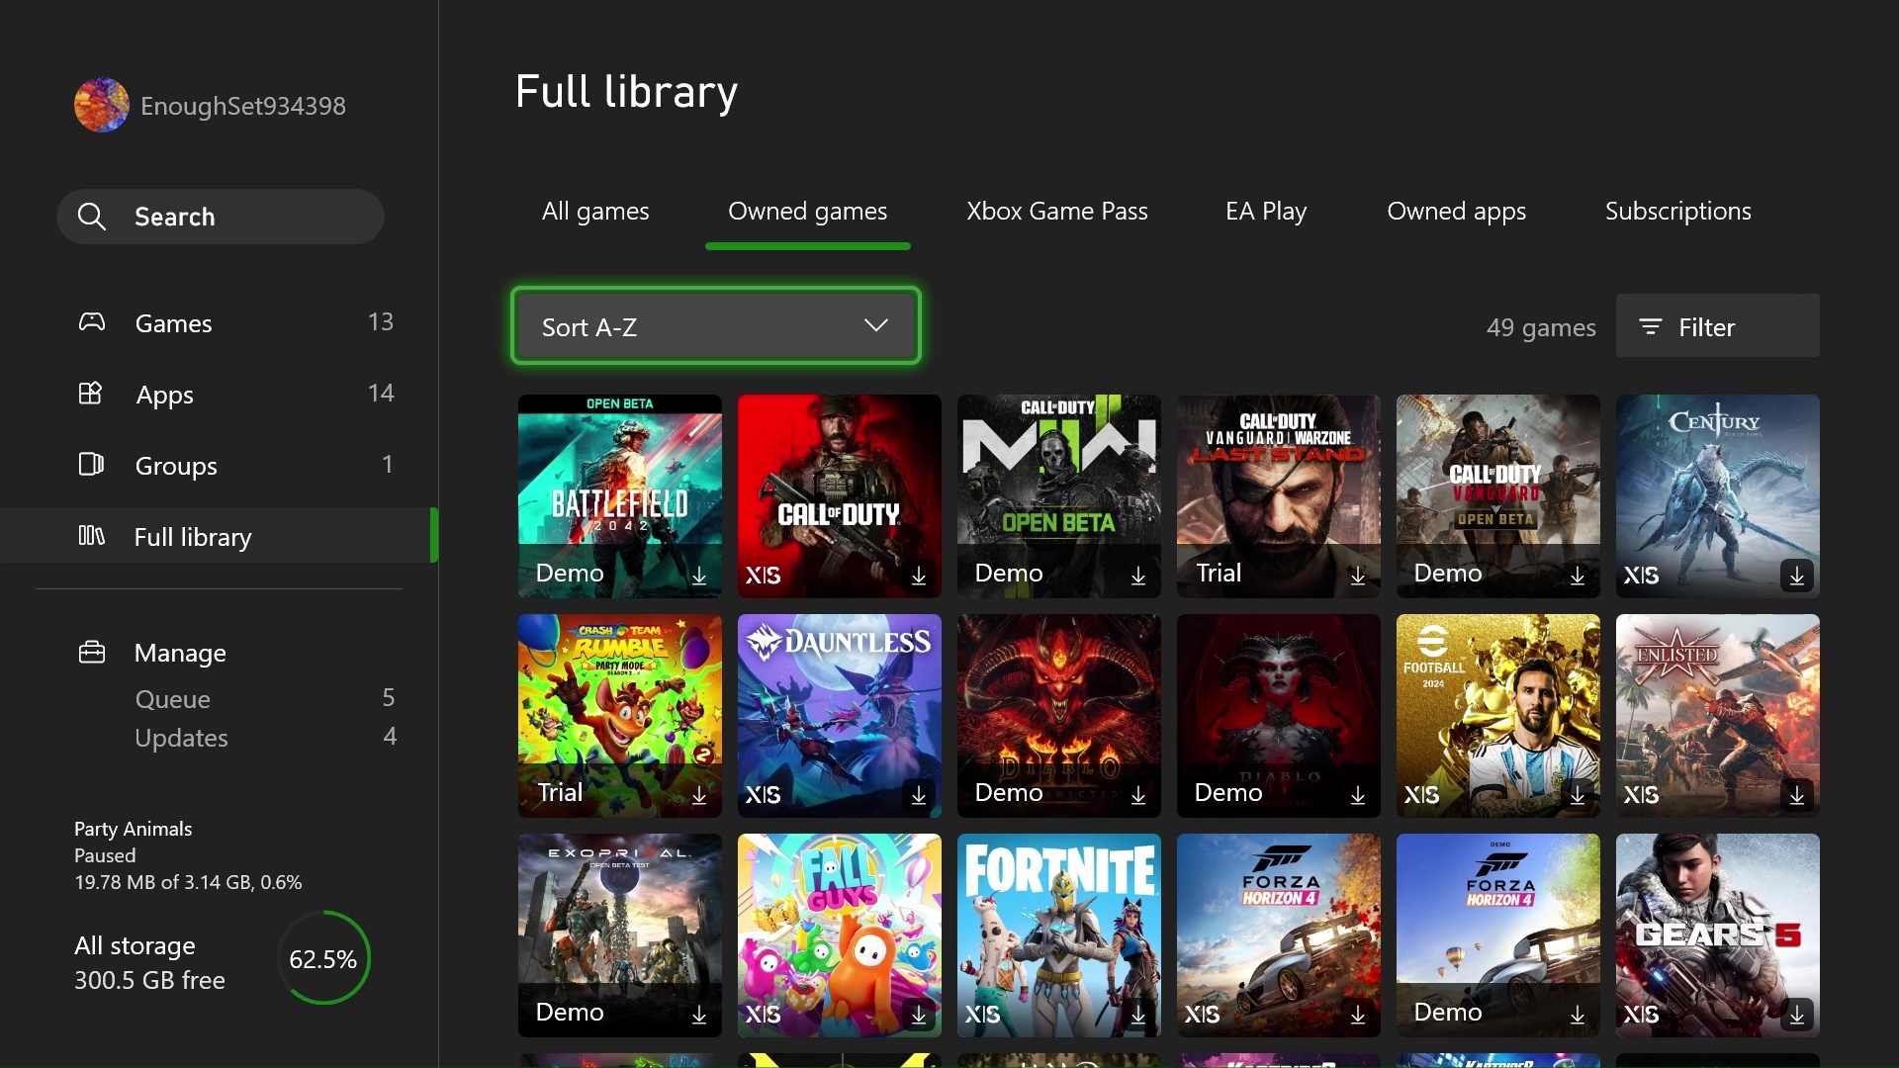1899x1068 pixels.
Task: Click download icon on Fall Guys
Action: 919,1015
